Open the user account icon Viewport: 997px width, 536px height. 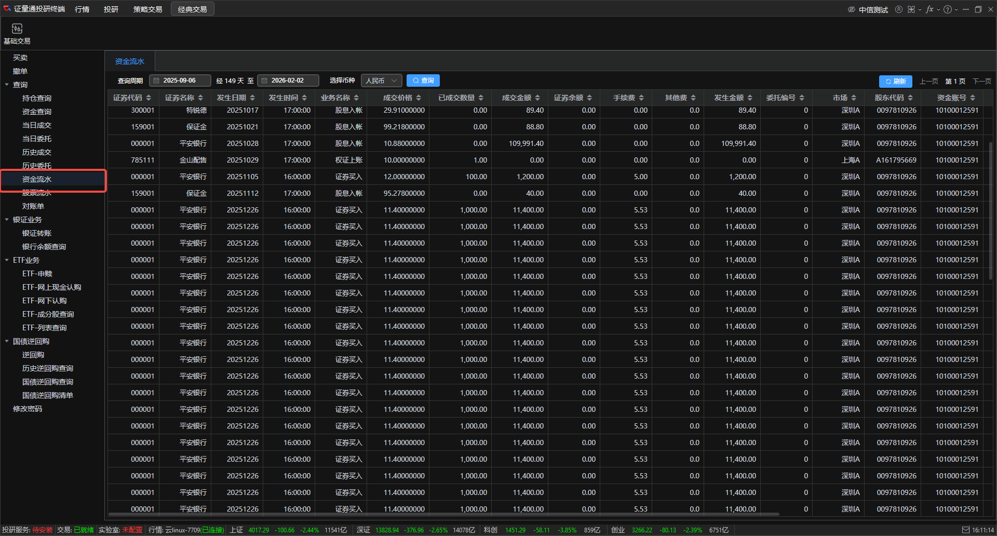pyautogui.click(x=899, y=9)
